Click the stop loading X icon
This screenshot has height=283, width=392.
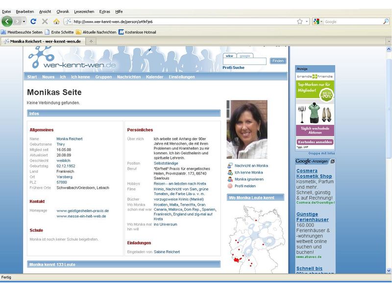(x=45, y=22)
